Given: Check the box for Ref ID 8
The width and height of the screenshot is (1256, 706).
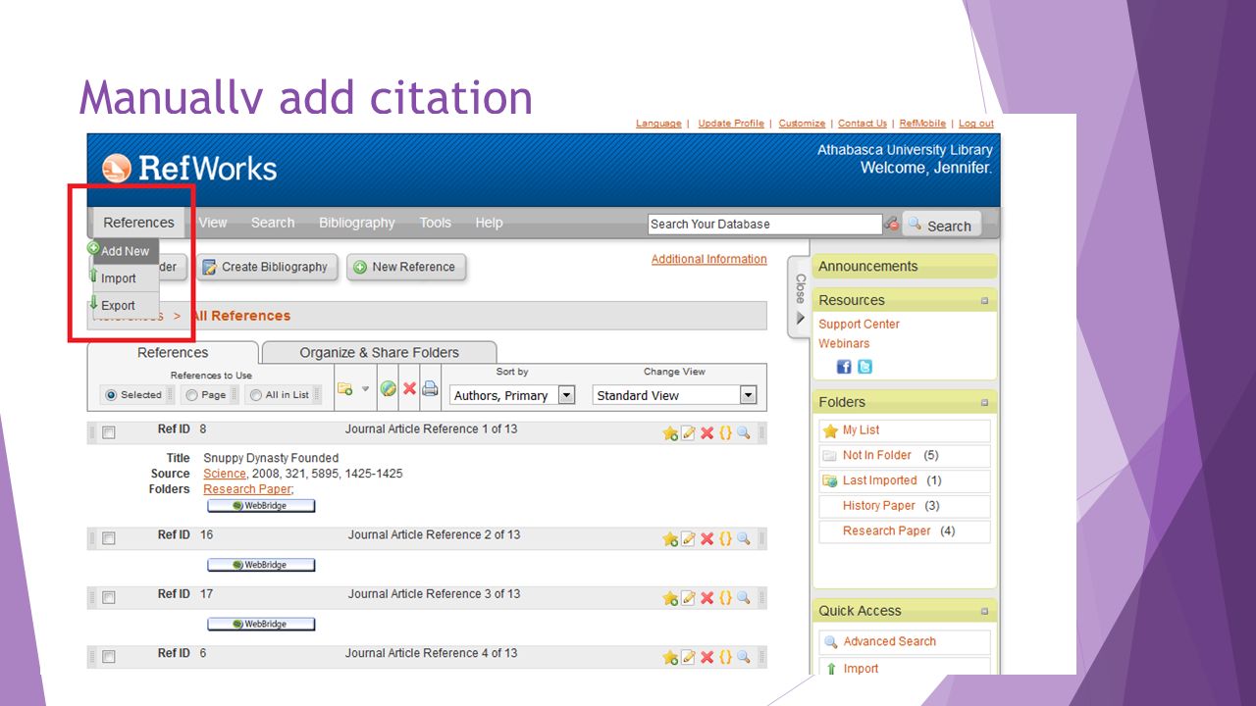Looking at the screenshot, I should pos(109,432).
